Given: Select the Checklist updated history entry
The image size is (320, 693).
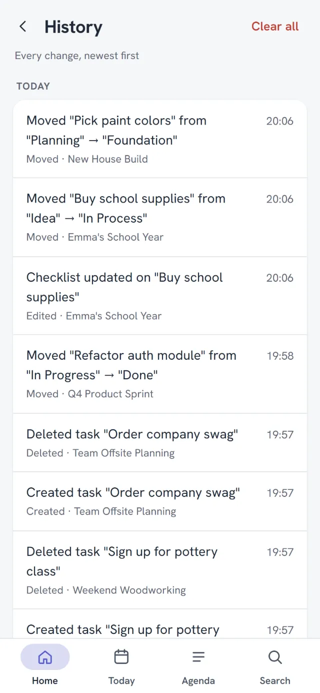Looking at the screenshot, I should coord(160,296).
